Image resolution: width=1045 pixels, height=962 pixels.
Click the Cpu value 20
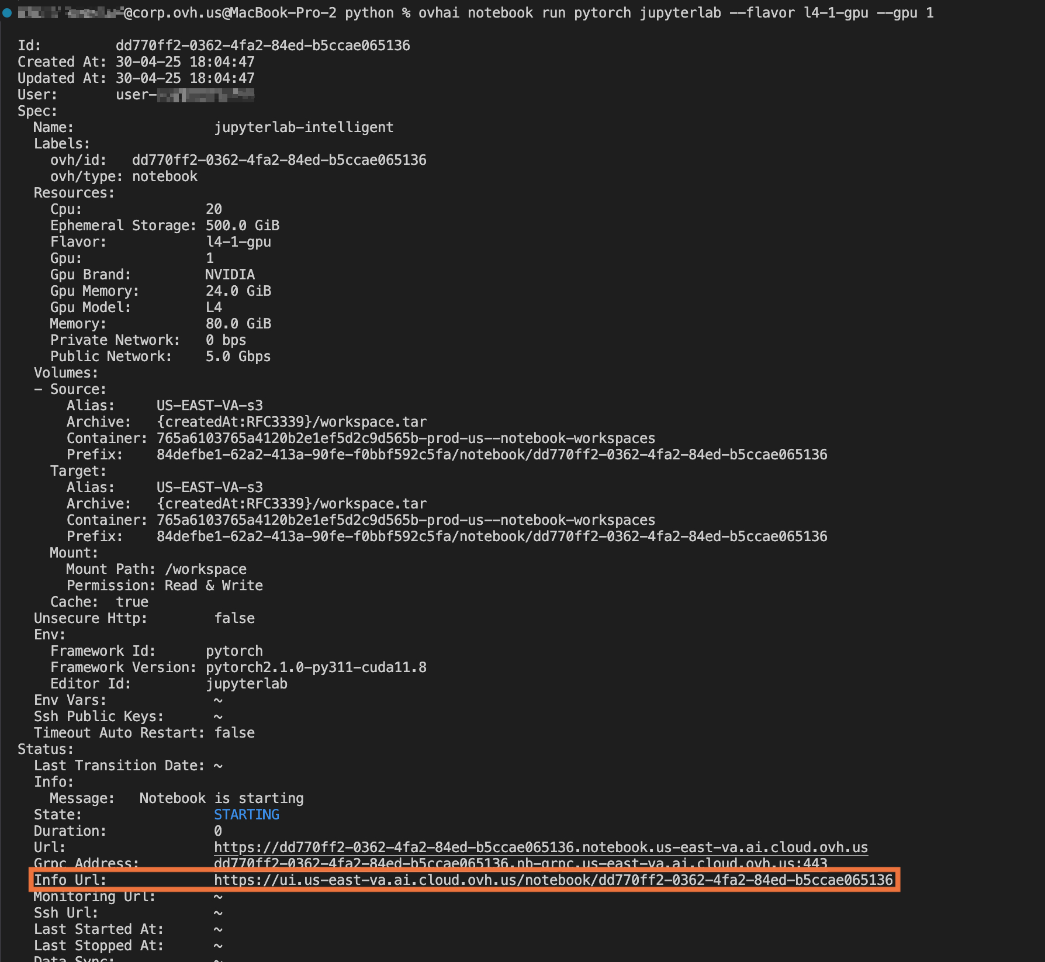[x=214, y=209]
